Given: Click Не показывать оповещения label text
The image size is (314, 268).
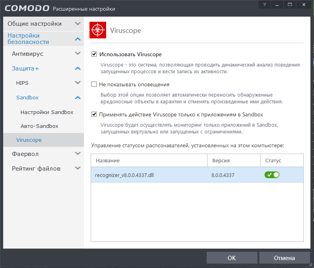Looking at the screenshot, I should tap(134, 84).
